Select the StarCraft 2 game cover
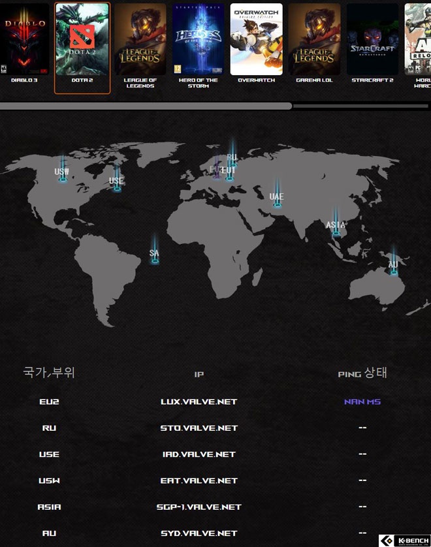 pos(372,39)
